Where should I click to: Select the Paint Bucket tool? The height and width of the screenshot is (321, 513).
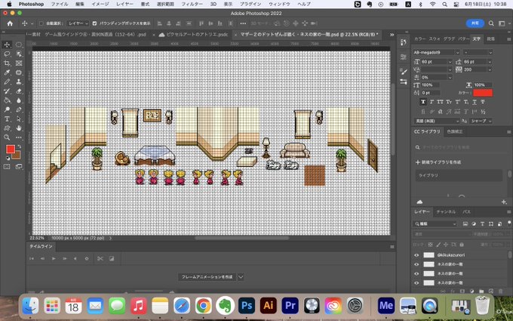[x=7, y=100]
